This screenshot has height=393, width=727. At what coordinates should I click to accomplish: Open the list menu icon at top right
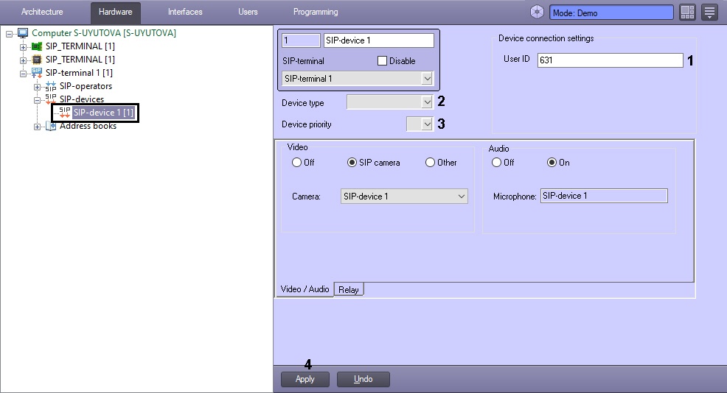(x=709, y=13)
